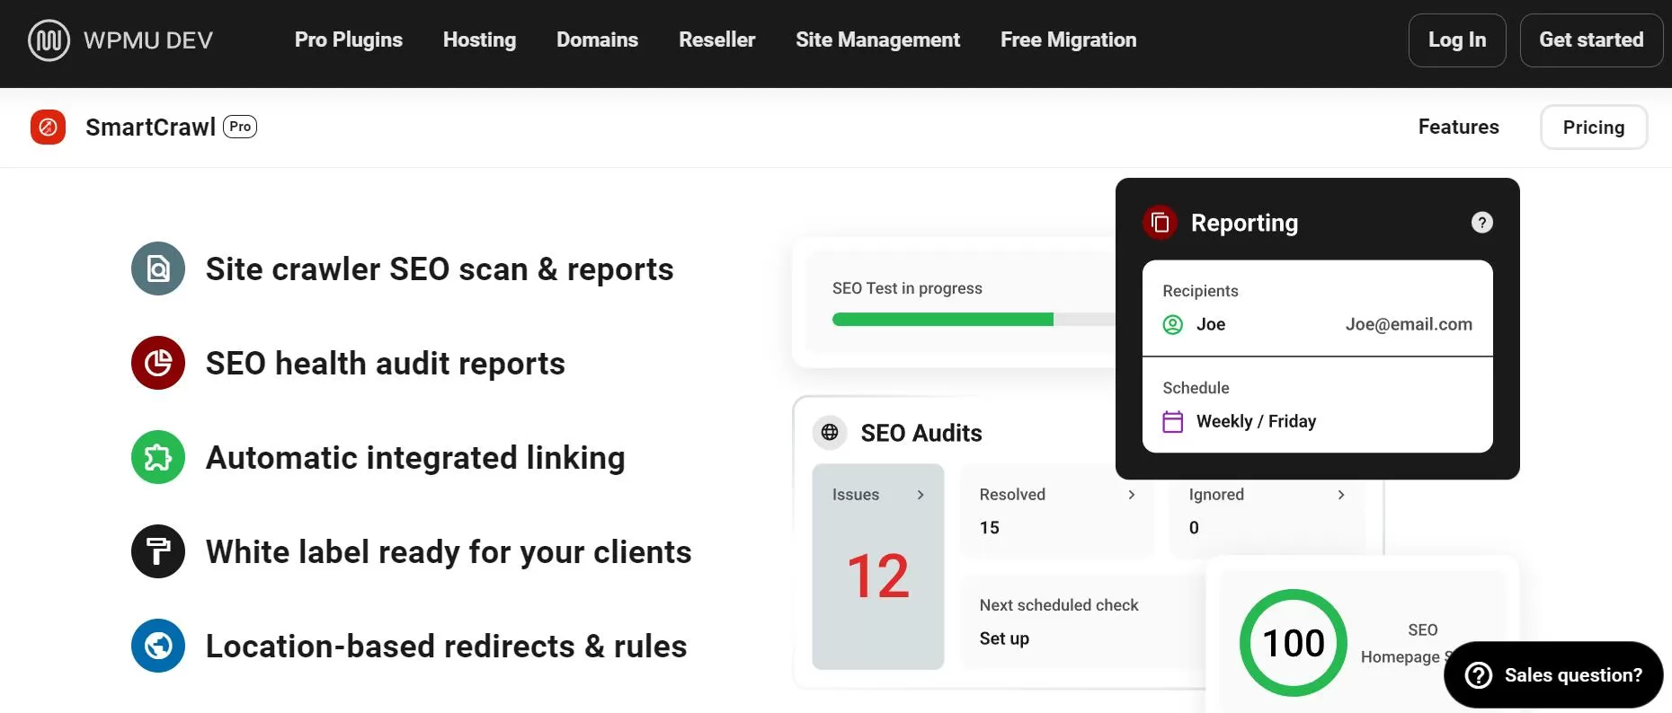This screenshot has height=713, width=1672.
Task: Click the blue location-based redirects globe icon
Action: (x=158, y=646)
